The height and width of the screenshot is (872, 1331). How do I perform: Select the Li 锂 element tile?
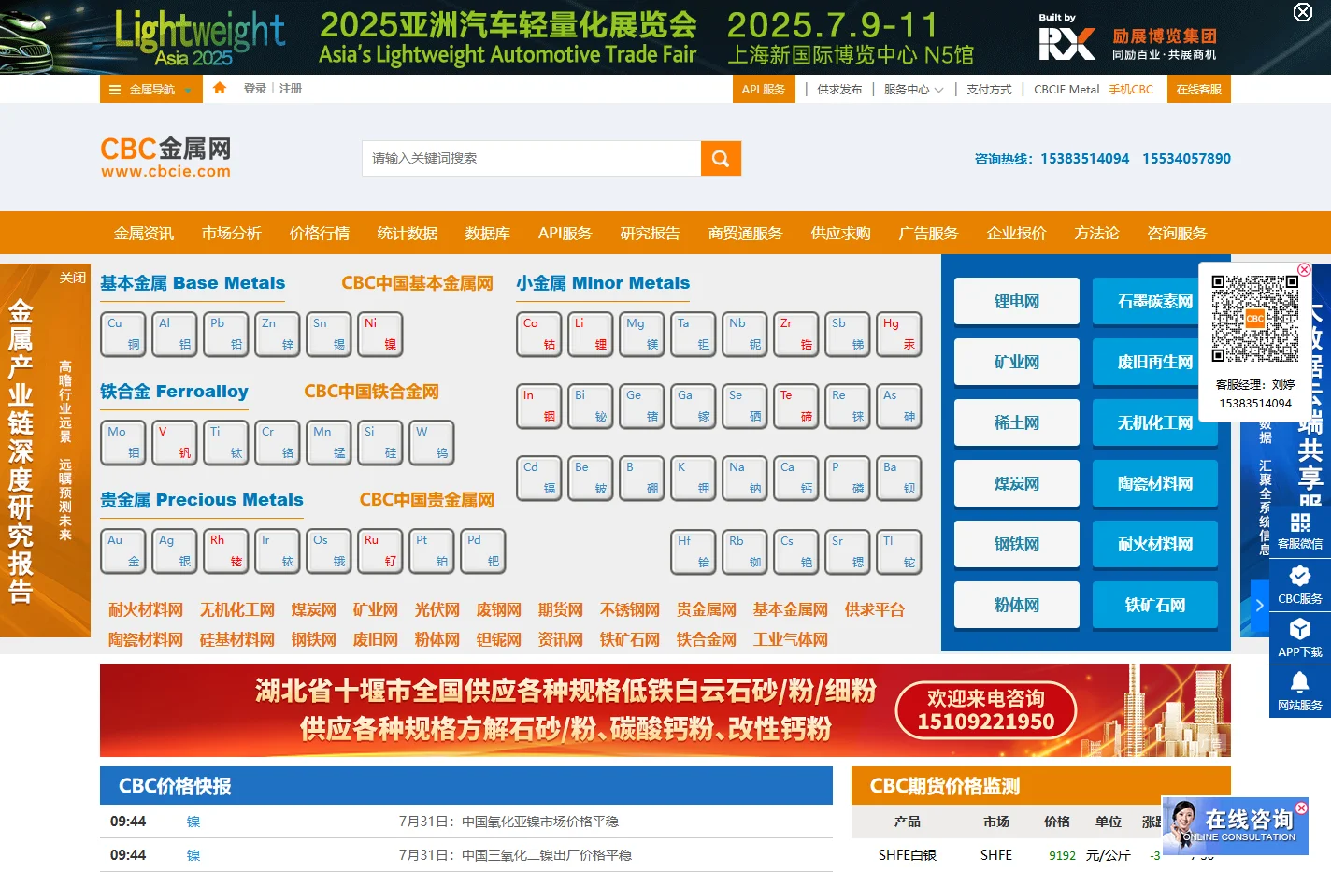(591, 334)
